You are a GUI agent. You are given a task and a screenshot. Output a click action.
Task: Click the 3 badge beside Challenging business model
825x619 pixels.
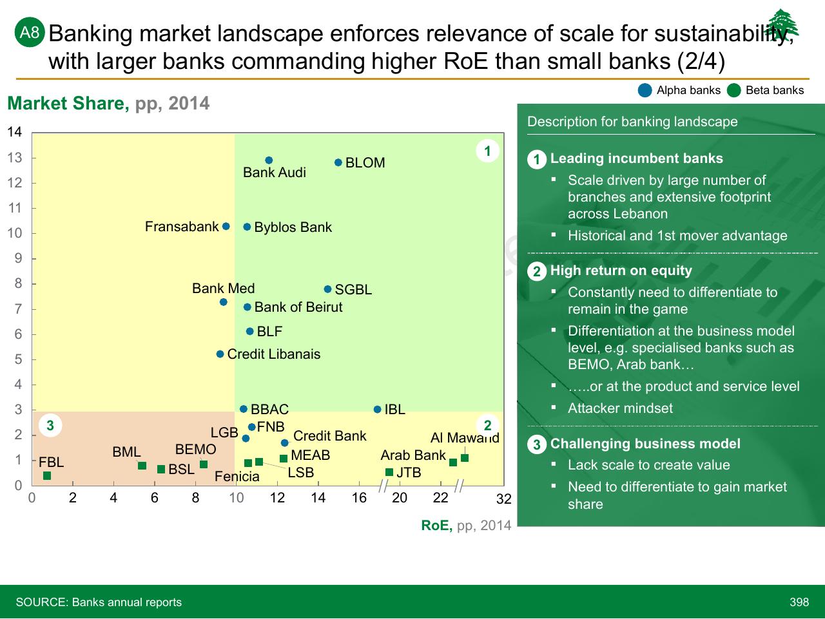click(537, 445)
